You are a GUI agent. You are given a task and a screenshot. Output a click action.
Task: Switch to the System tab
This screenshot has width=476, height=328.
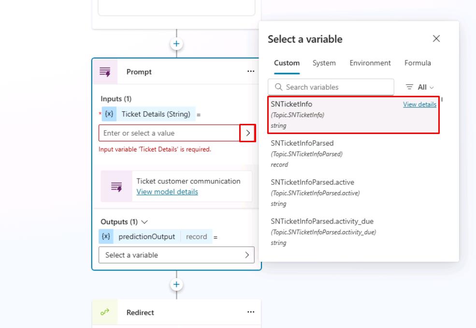(324, 63)
